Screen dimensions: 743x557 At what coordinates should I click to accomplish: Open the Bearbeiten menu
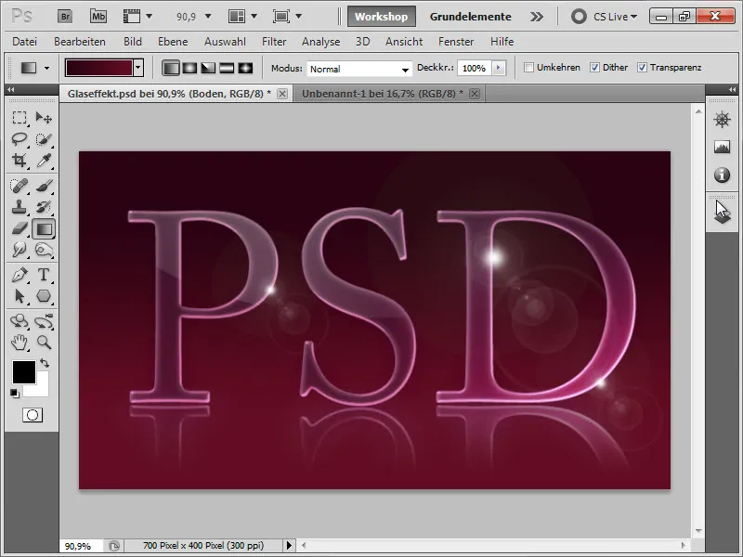click(80, 42)
